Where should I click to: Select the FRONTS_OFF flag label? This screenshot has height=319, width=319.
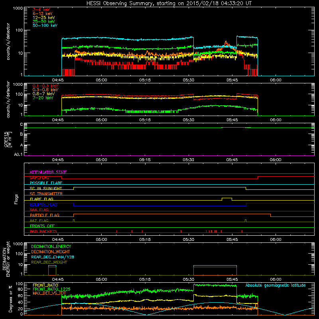click(42, 226)
